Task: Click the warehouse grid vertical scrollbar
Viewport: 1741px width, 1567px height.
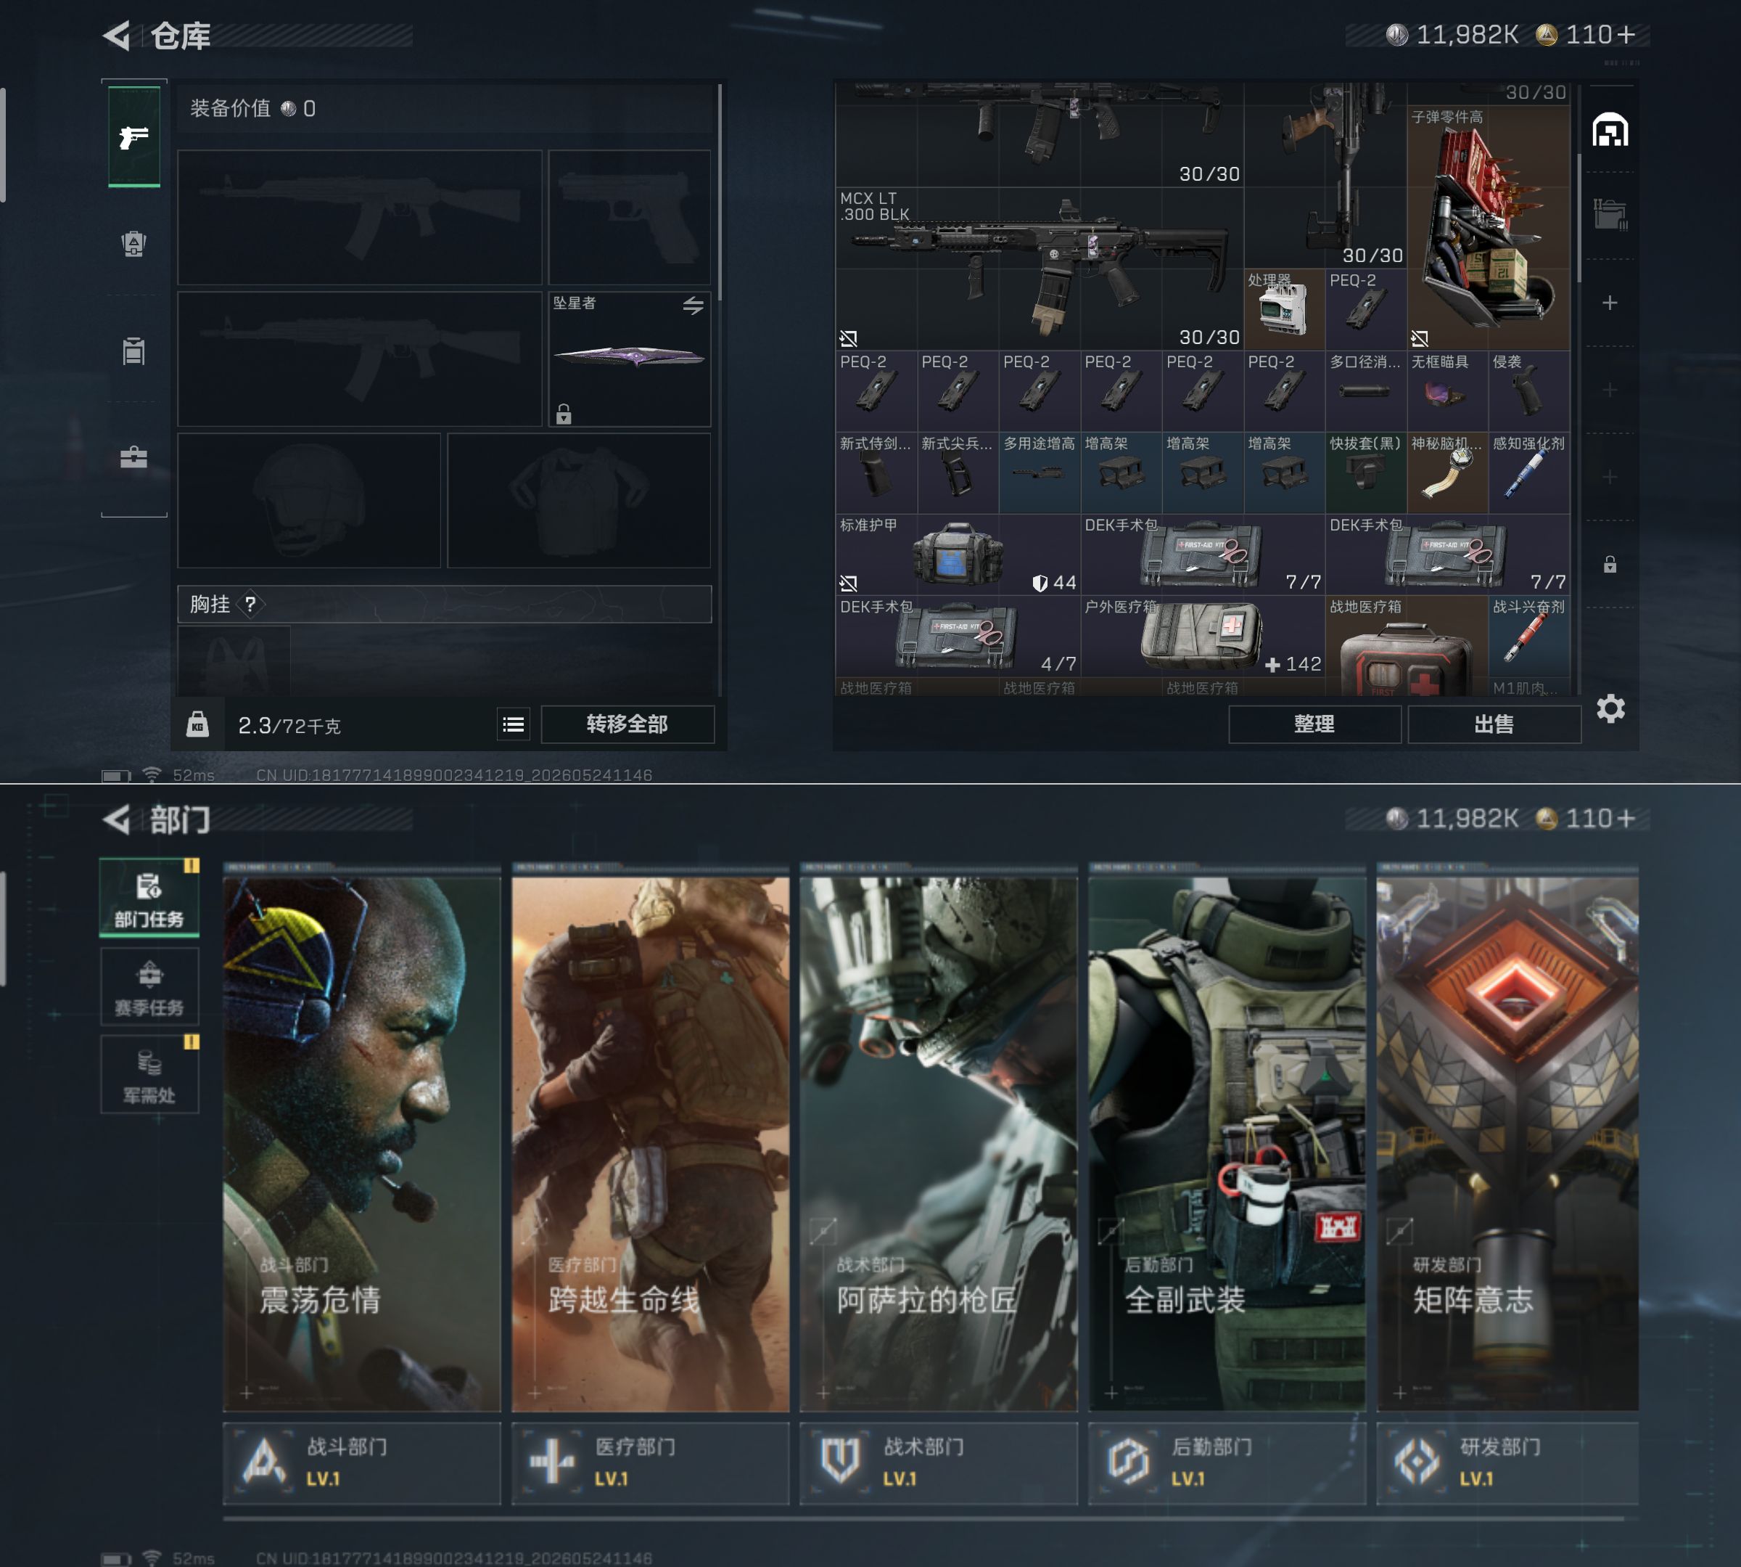Action: click(1579, 218)
